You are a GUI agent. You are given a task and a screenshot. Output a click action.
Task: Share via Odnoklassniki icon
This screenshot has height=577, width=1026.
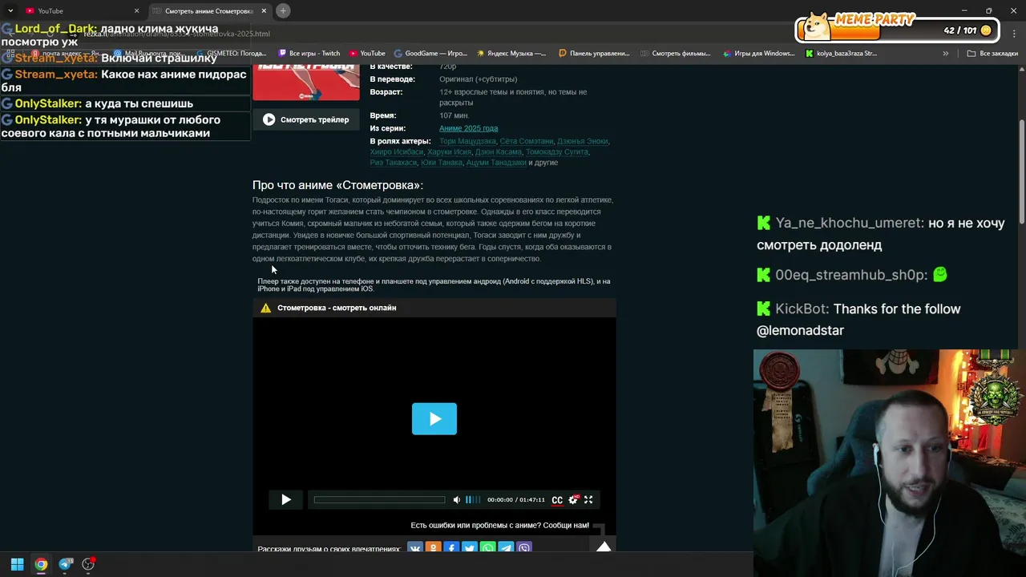pos(433,549)
